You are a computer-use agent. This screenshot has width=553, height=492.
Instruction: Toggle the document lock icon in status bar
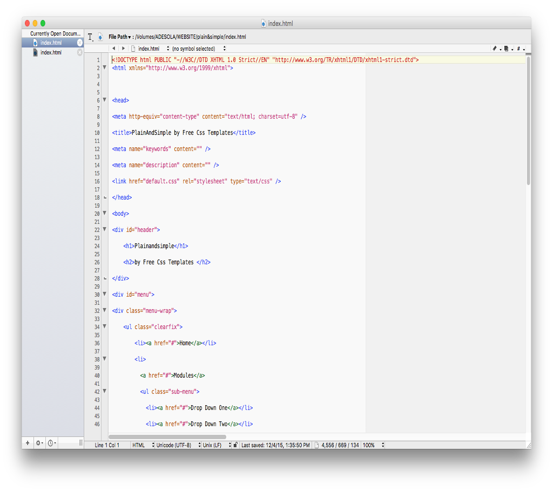235,445
